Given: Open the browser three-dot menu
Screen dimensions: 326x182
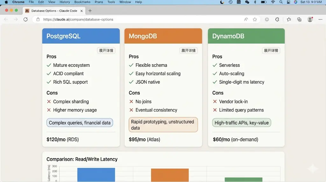Looking at the screenshot, I should (320, 19).
